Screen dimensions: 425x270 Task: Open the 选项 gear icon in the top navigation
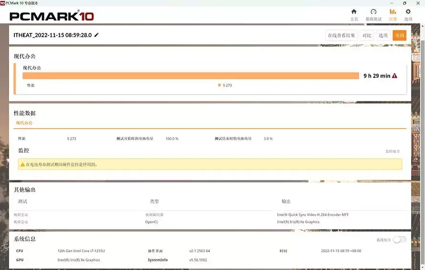click(408, 12)
